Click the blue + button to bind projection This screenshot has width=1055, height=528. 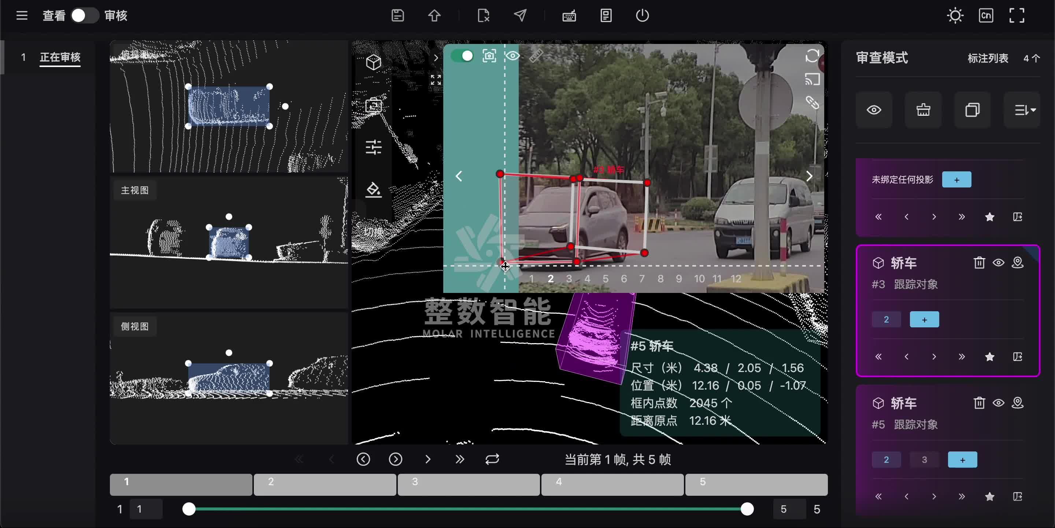pos(957,179)
